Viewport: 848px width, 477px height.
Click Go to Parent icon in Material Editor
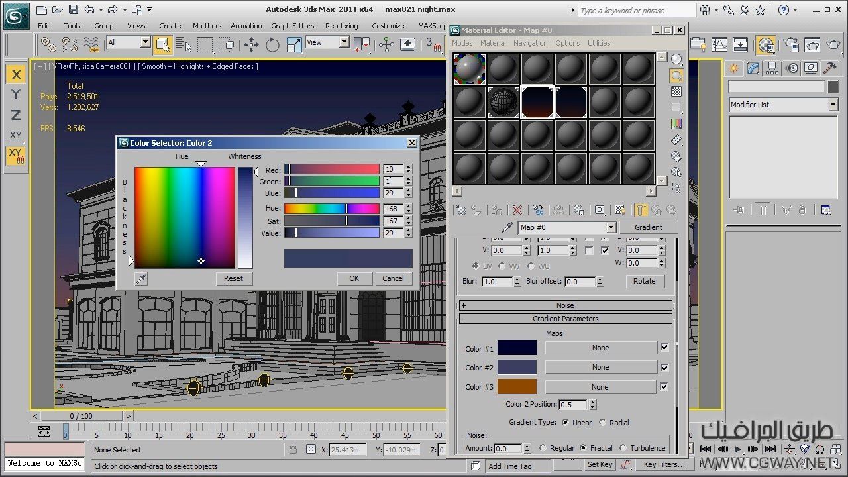[657, 210]
